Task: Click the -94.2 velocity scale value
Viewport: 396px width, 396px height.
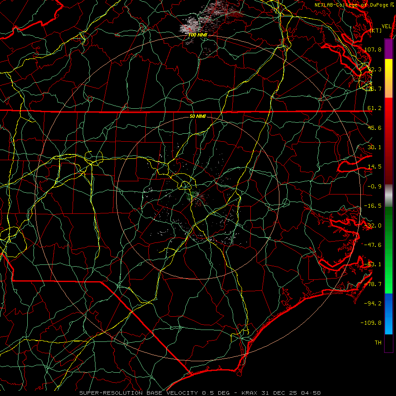Action: pyautogui.click(x=373, y=303)
